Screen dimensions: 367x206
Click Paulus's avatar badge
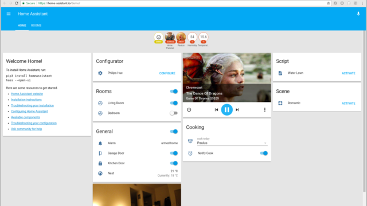[x=181, y=38]
